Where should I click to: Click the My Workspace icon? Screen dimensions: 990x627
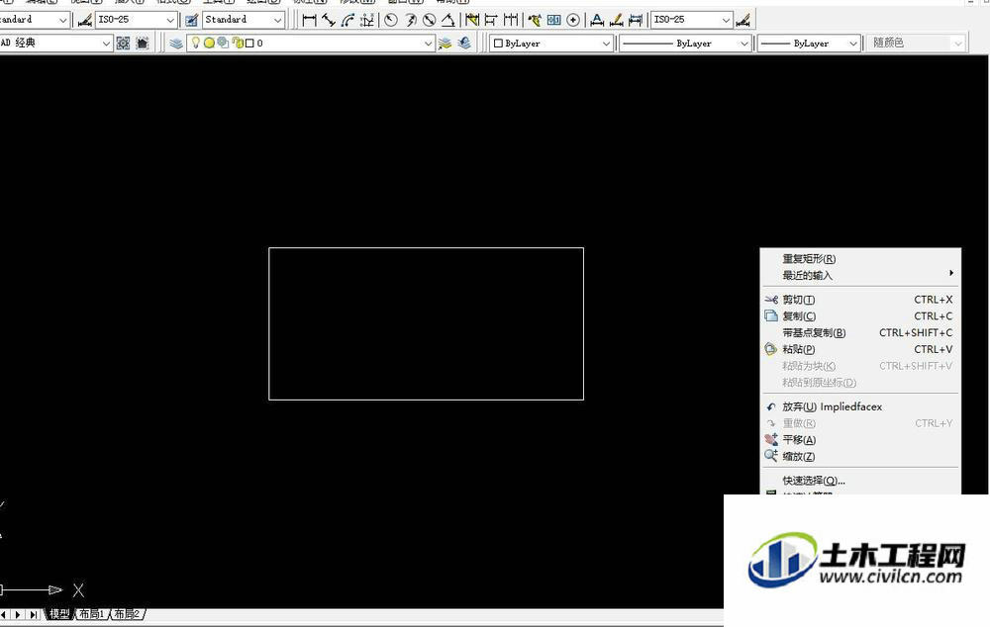tap(143, 43)
